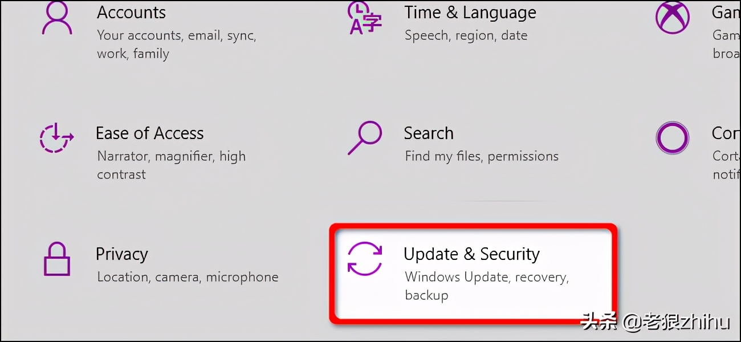Screen dimensions: 741x342
Task: Open the Search settings category
Action: coord(429,133)
